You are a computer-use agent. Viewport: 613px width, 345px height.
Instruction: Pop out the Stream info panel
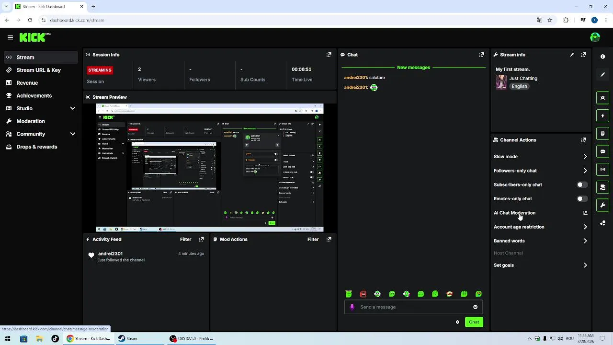[583, 55]
